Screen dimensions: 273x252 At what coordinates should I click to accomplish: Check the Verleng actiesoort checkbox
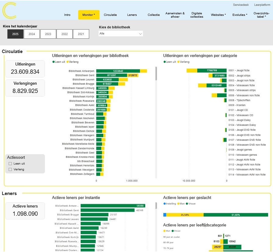[x=10, y=169]
